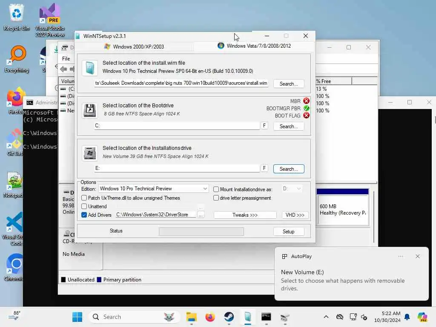Click the Installationsdrive disk icon

tap(90, 153)
